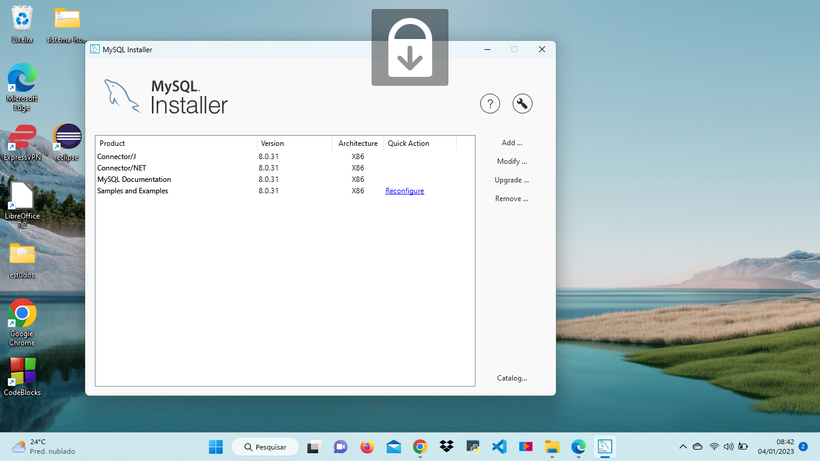Close the MySQL Installer window
820x461 pixels.
pos(542,49)
